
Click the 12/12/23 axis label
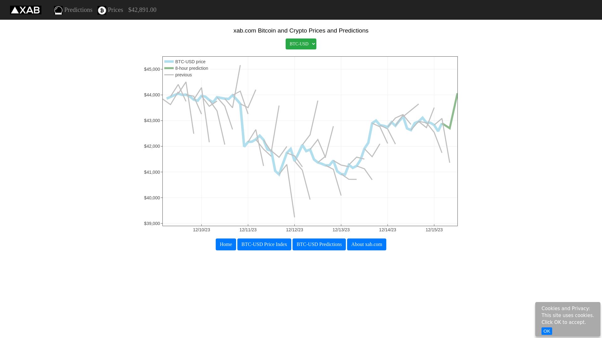pos(294,229)
